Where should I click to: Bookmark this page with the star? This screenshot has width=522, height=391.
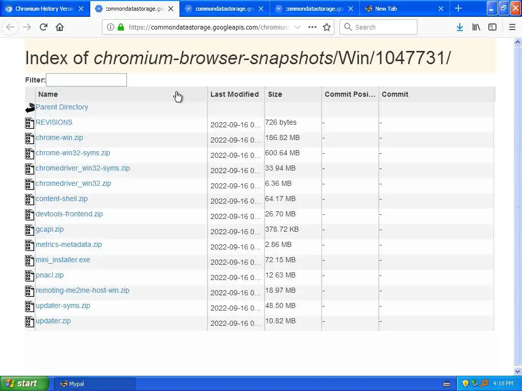pyautogui.click(x=327, y=27)
